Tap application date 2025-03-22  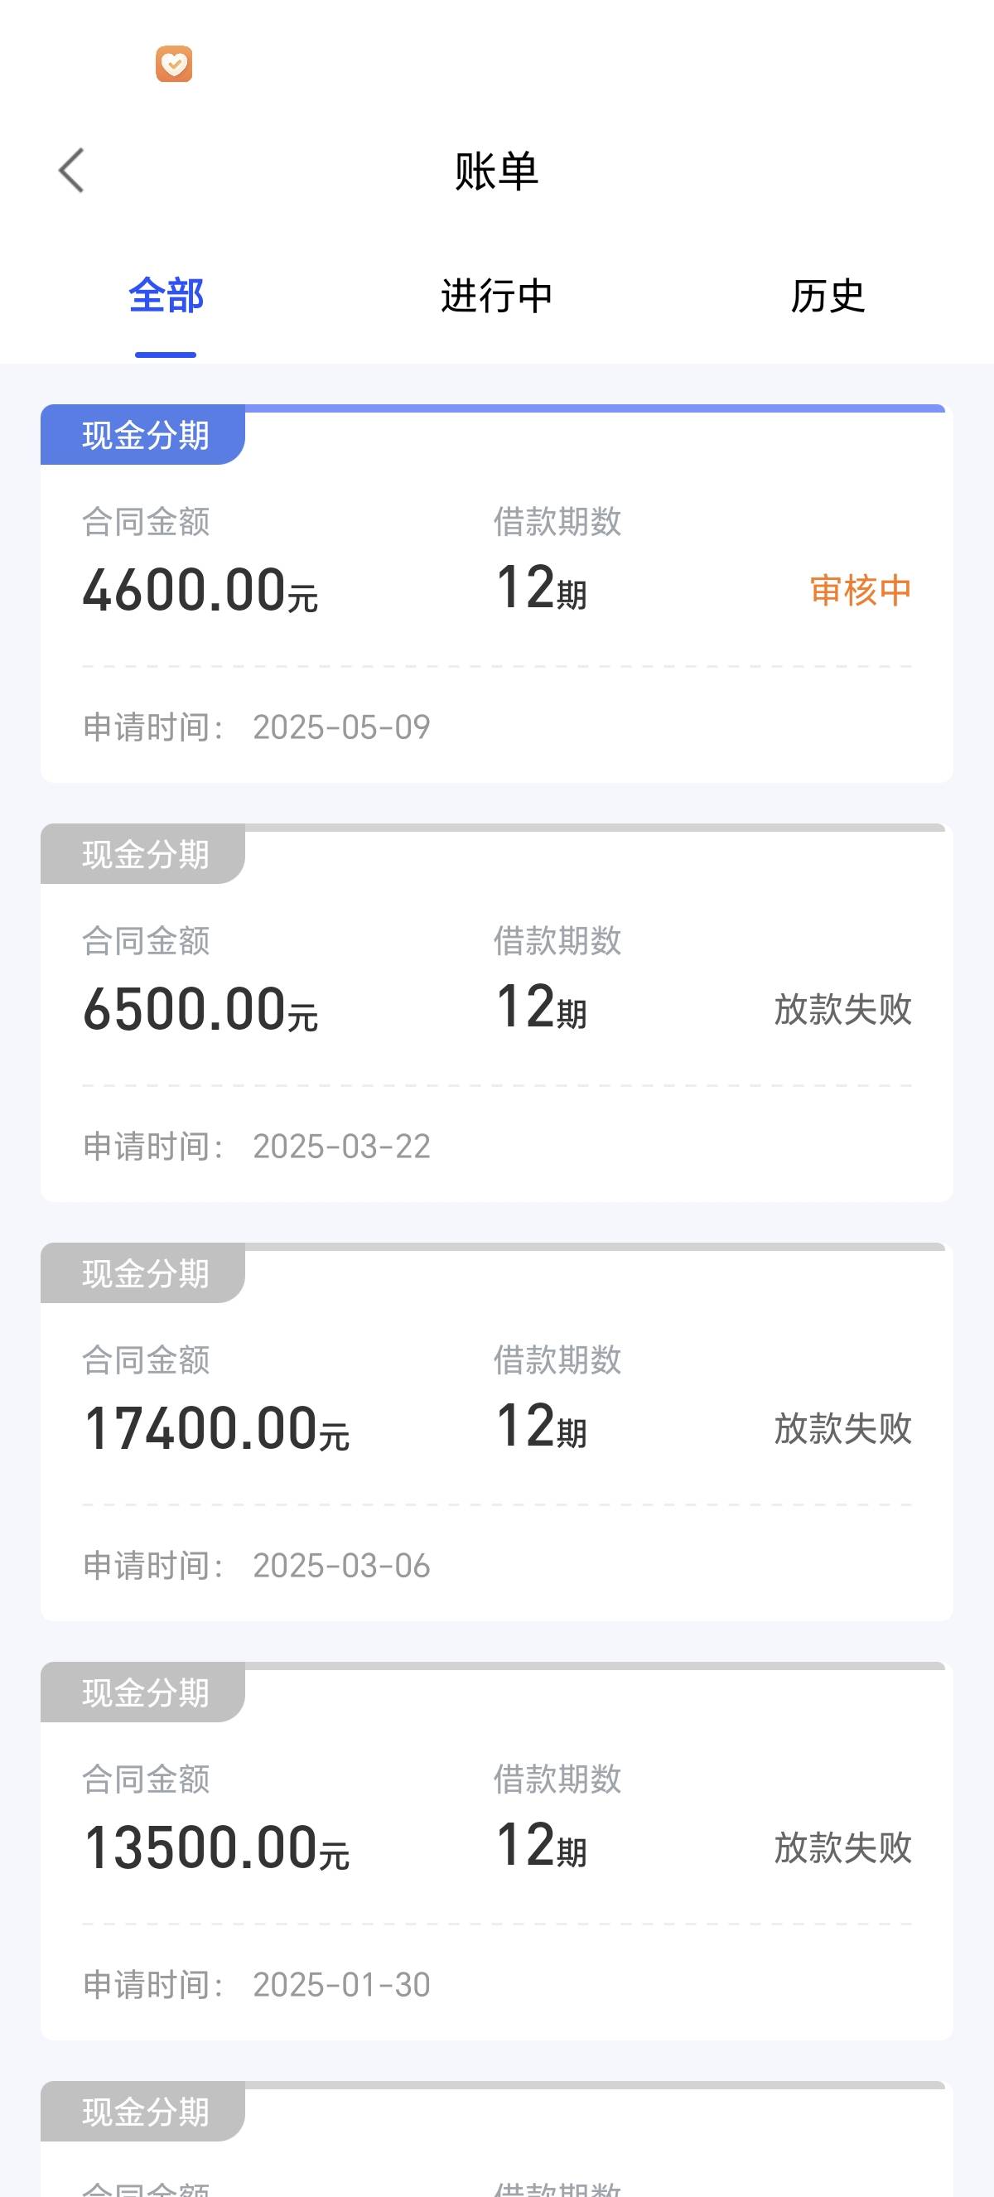341,1147
